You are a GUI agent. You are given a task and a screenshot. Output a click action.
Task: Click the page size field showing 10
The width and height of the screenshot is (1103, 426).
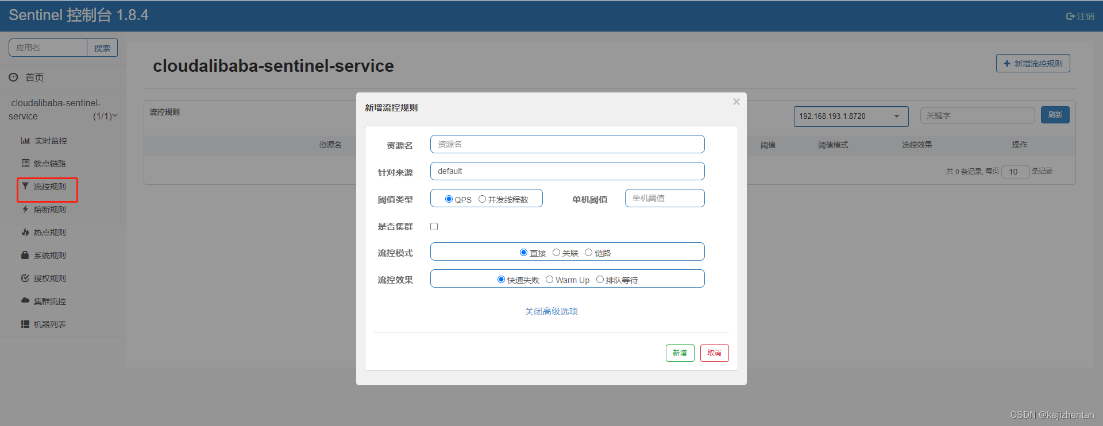click(x=1016, y=172)
